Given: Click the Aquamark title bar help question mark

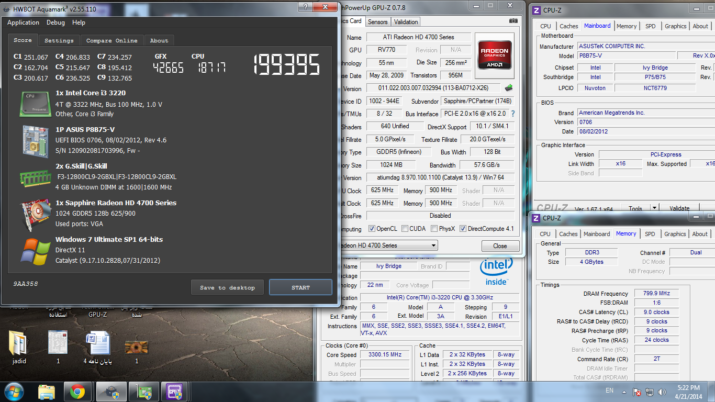Looking at the screenshot, I should (x=306, y=7).
